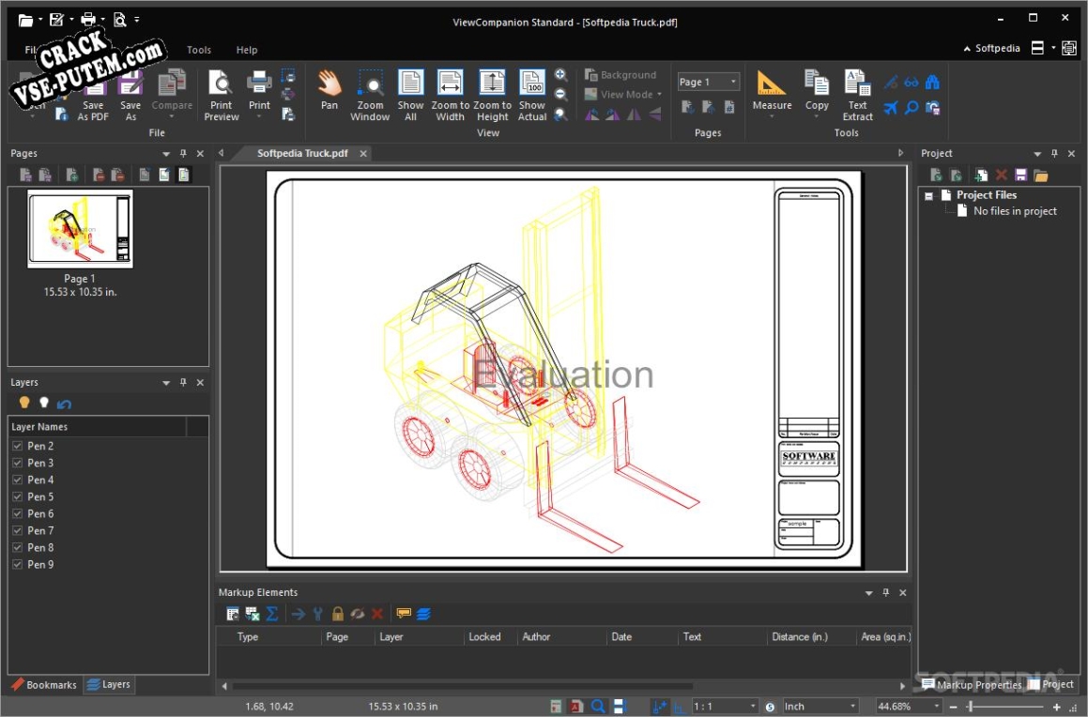Switch to the Bookmarks tab

pyautogui.click(x=44, y=684)
